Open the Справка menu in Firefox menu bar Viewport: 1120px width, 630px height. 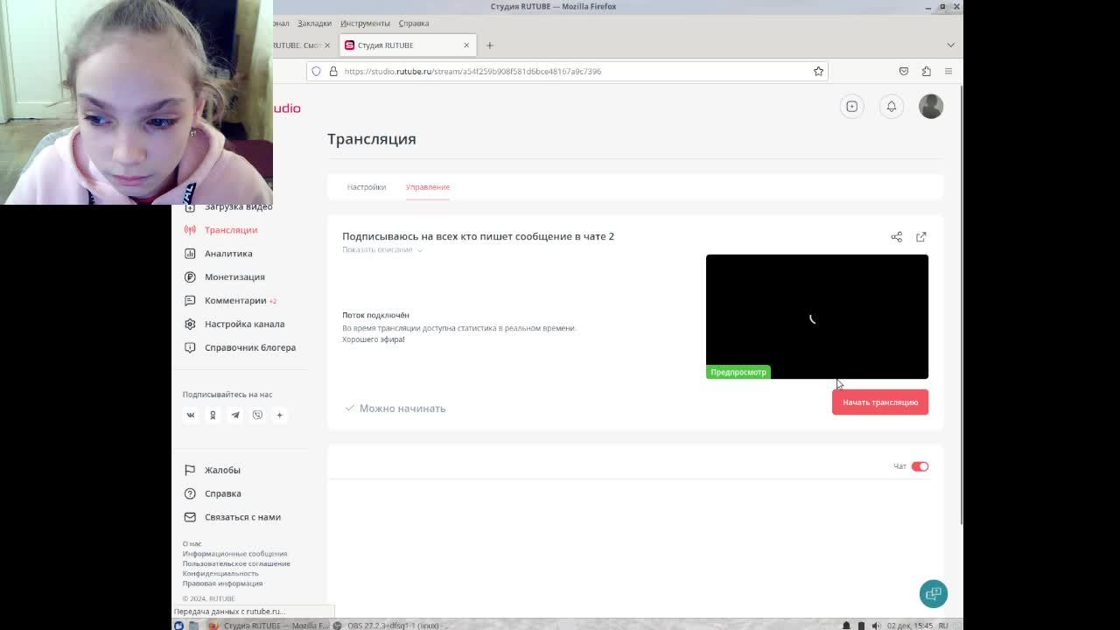[x=413, y=24]
